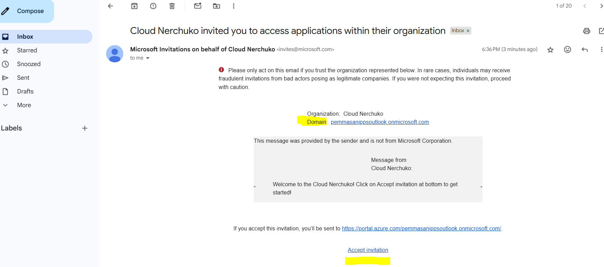The image size is (604, 267).
Task: Expand the "to me" recipient details
Action: tap(148, 58)
